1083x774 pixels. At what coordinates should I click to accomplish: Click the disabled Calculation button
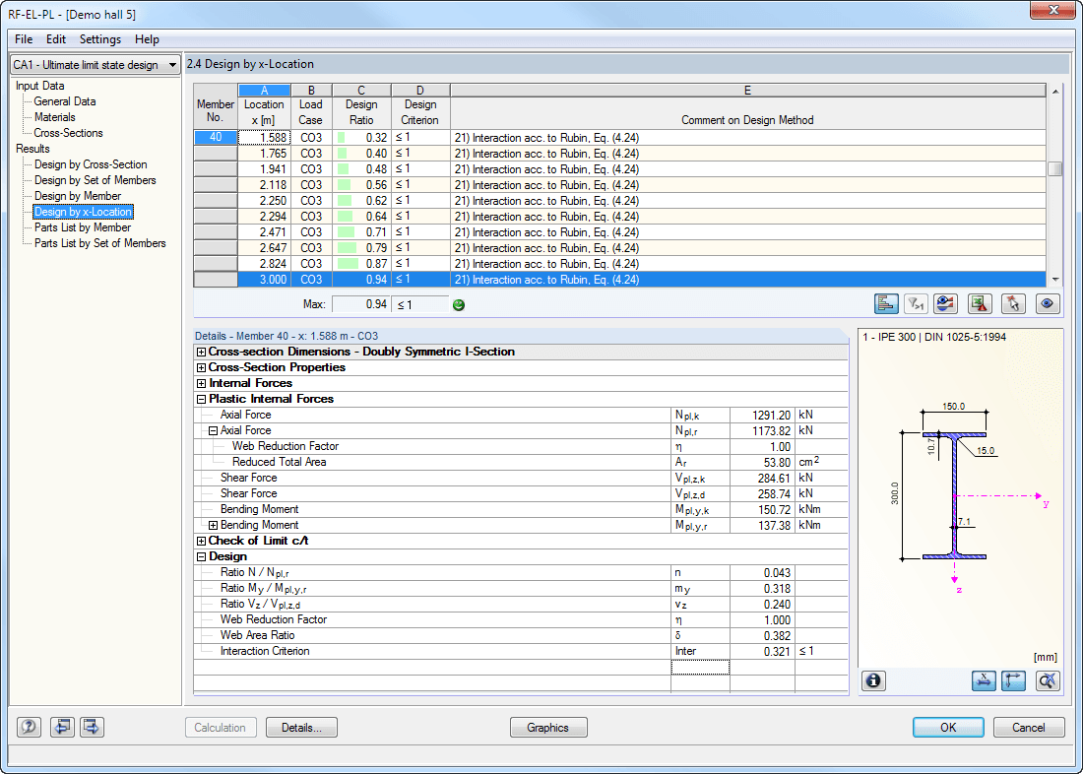click(220, 728)
